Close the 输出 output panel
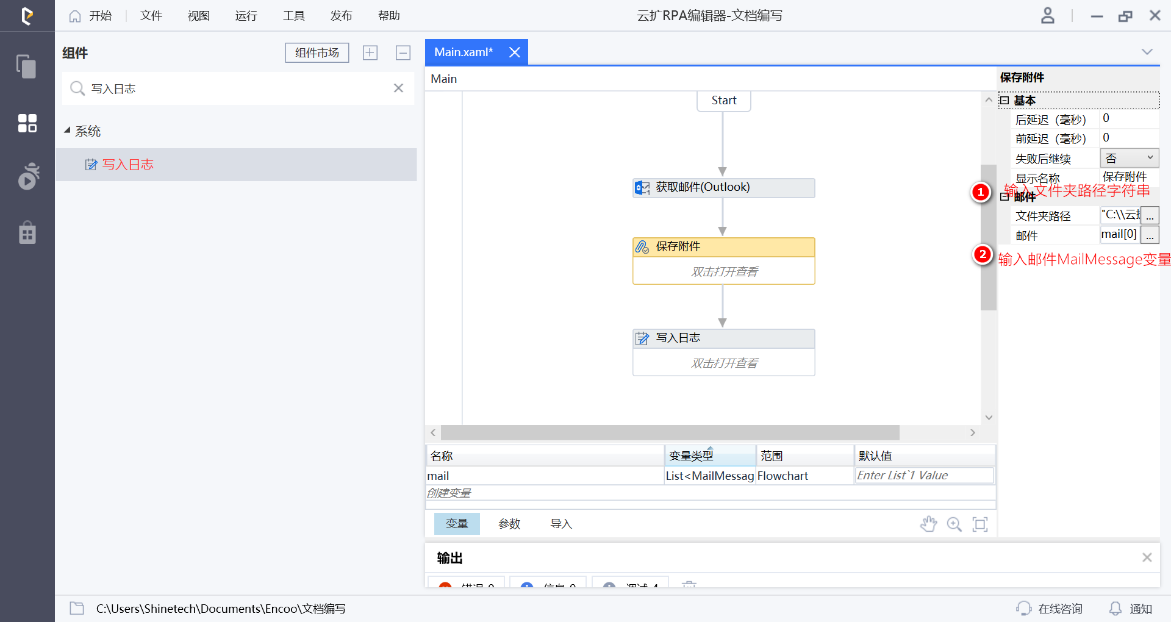 tap(1147, 557)
